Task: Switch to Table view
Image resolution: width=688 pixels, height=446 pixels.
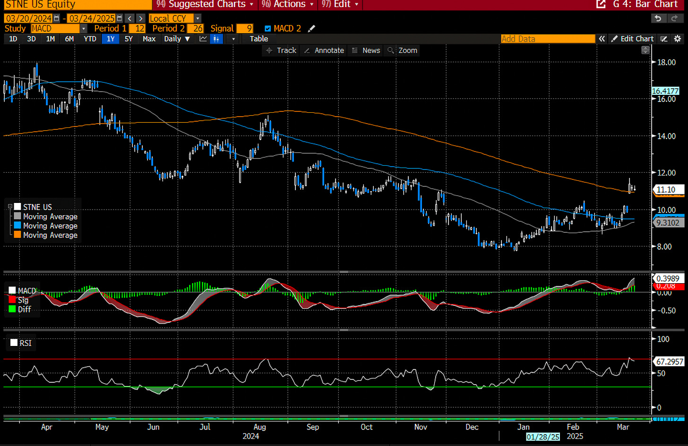Action: click(258, 39)
